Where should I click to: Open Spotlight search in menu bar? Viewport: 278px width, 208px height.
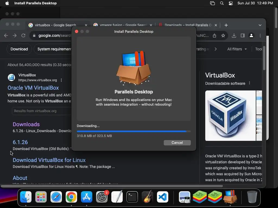click(222, 3)
